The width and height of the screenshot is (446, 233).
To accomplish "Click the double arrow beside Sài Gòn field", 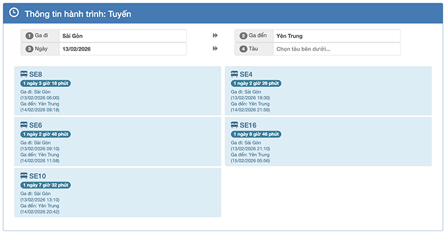I will click(x=215, y=36).
